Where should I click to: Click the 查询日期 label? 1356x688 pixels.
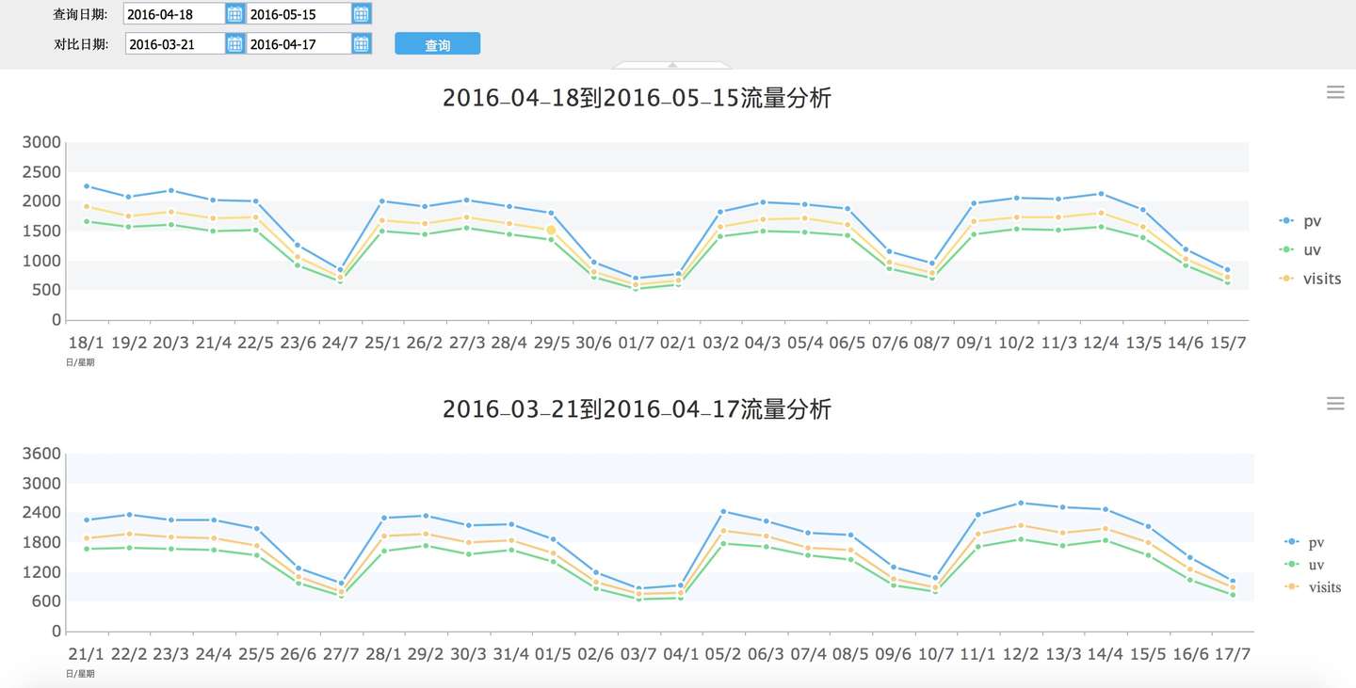[x=80, y=14]
